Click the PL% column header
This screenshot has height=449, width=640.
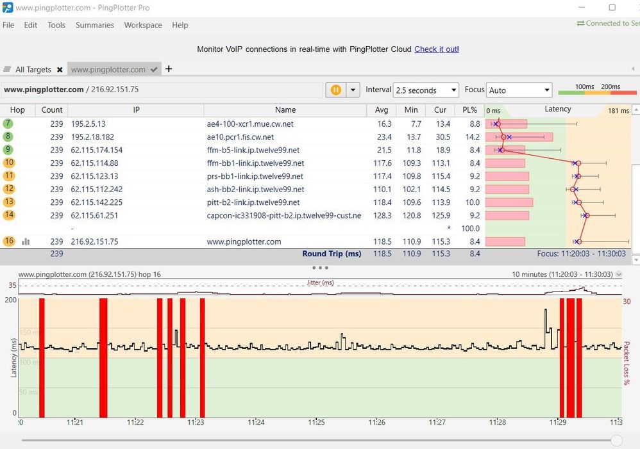tap(469, 110)
